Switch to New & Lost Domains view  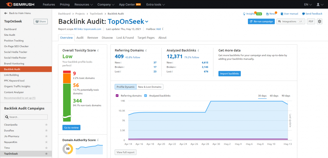pos(150,87)
